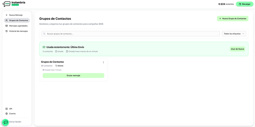Click the clock icon next to Usado
Viewport: 255px width, 127px height.
click(x=56, y=51)
